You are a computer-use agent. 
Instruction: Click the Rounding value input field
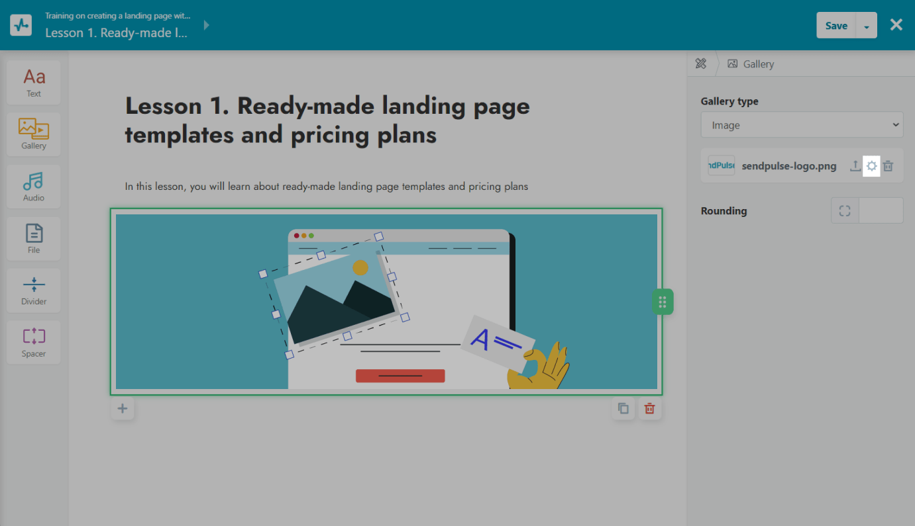pos(881,211)
